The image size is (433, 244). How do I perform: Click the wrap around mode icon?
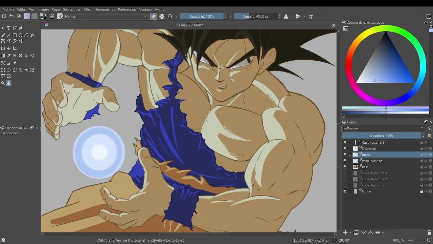click(311, 16)
